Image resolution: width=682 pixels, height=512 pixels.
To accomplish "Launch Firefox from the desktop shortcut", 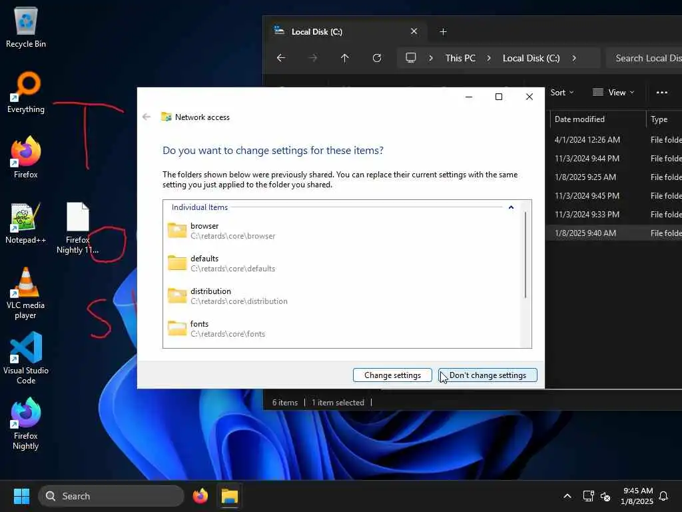I will point(26,157).
